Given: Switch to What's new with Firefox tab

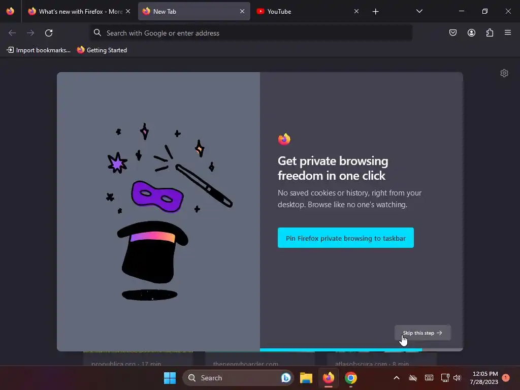Looking at the screenshot, I should (x=79, y=11).
